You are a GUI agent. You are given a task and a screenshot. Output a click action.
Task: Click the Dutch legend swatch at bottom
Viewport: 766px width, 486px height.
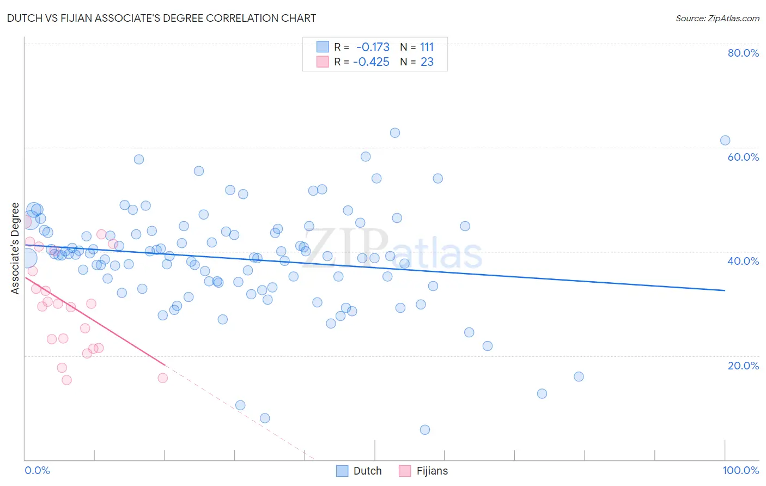342,471
